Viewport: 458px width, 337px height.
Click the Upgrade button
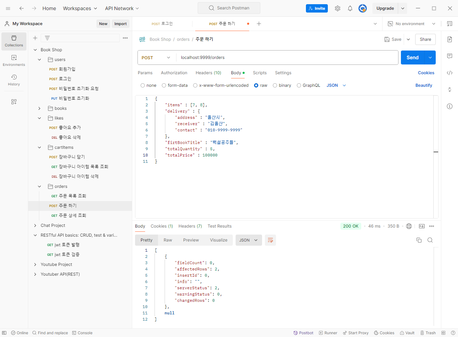point(385,8)
